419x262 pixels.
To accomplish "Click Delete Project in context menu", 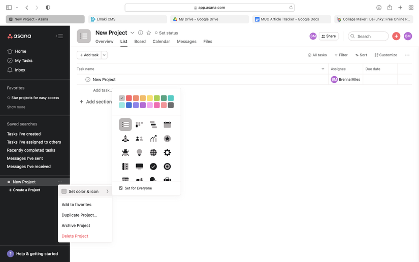I will [75, 236].
